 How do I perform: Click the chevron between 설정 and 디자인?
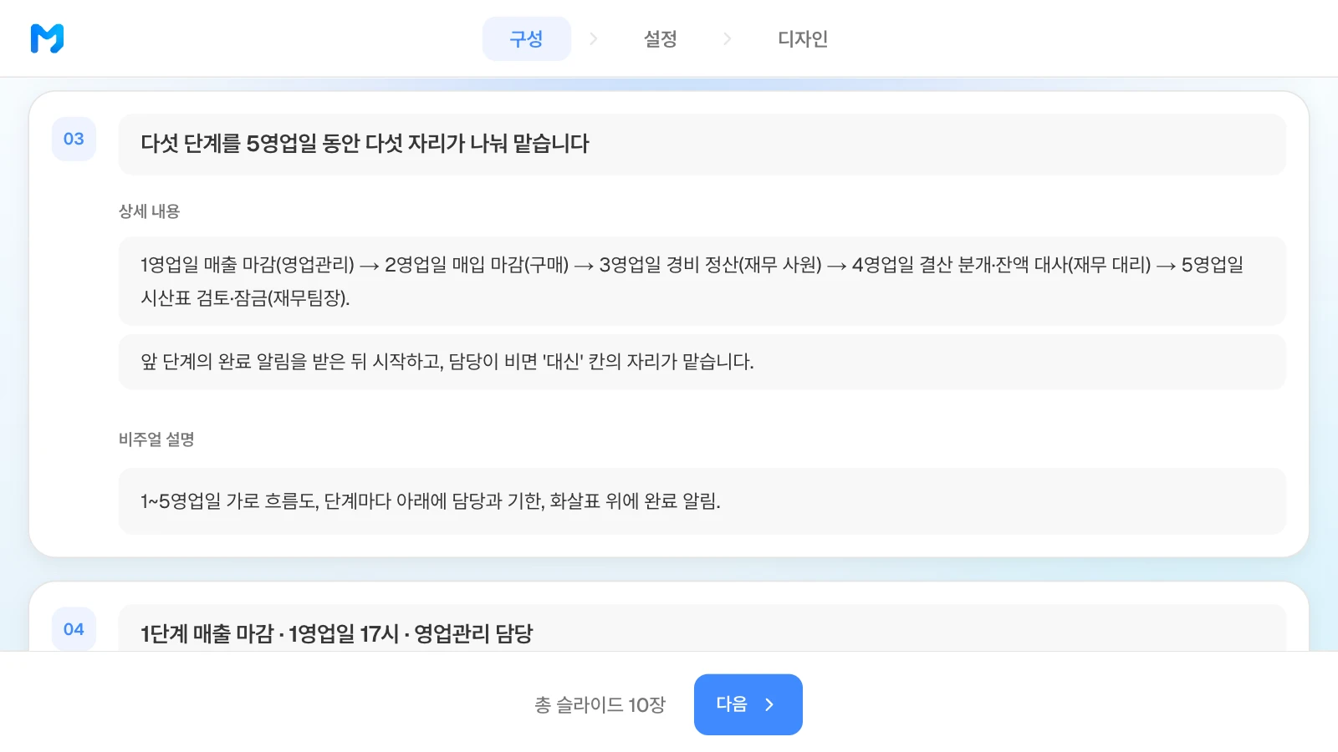pyautogui.click(x=727, y=38)
